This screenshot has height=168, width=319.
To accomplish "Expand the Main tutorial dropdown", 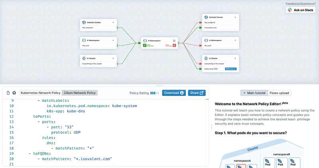I will tap(254, 93).
